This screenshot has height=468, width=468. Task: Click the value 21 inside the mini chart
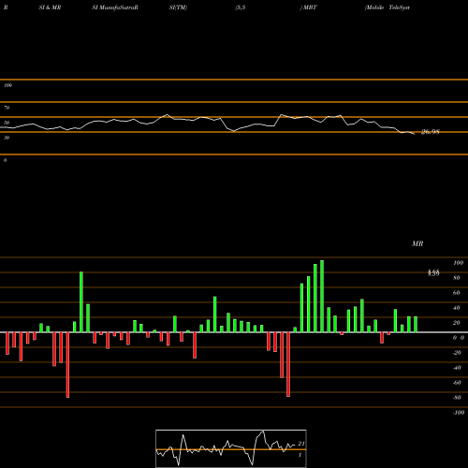click(x=301, y=444)
